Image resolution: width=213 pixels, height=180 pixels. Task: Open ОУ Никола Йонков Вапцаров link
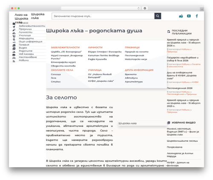click(100, 76)
